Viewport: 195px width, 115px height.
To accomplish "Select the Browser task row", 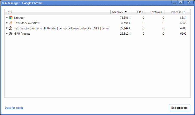I will click(x=97, y=18).
